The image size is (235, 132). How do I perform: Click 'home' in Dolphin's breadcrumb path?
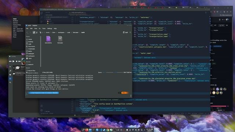point(48,33)
